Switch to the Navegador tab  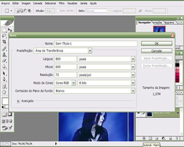[144, 22]
